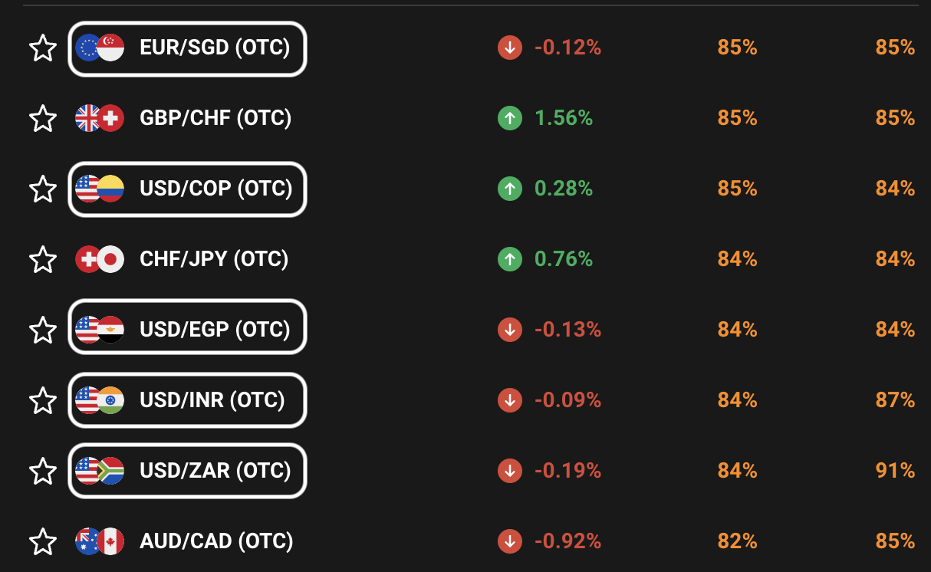Screen dimensions: 931x572
Task: Favorite AUD/CAD (OTC) using its star
Action: click(x=43, y=541)
